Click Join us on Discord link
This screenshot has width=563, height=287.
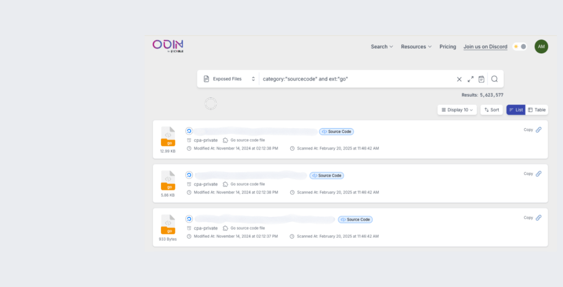click(485, 47)
